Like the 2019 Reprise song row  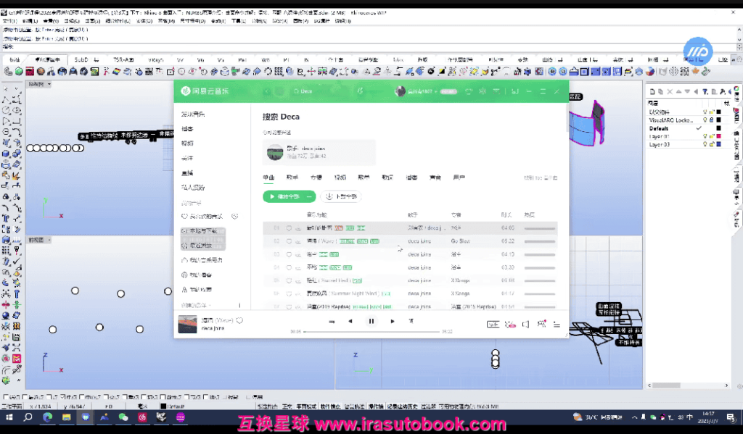pyautogui.click(x=289, y=306)
